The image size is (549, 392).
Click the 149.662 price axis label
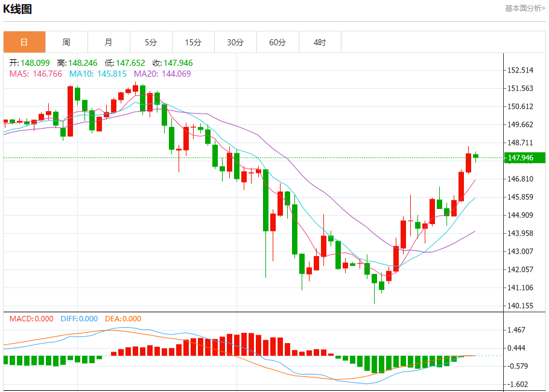(520, 124)
